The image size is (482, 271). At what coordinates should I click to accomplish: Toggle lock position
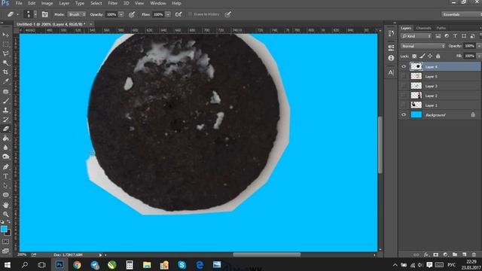pos(430,56)
